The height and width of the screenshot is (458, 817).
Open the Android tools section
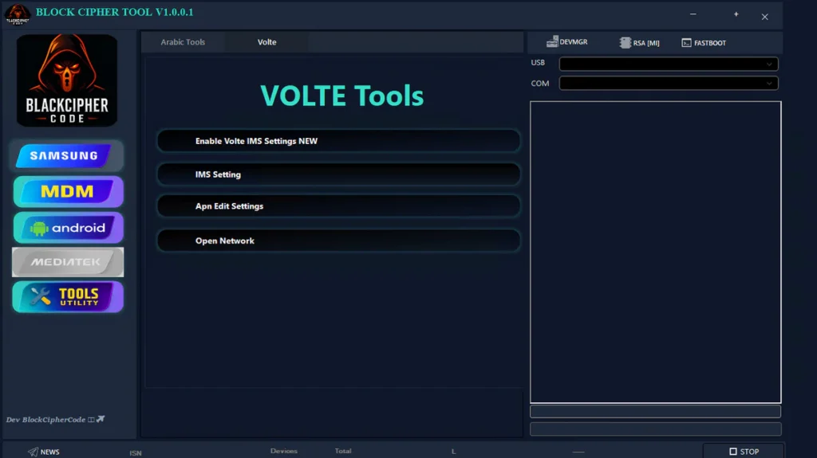click(68, 228)
